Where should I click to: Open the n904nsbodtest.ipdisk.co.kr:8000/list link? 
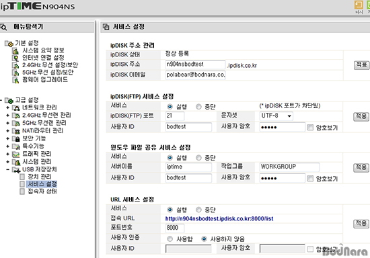coord(219,218)
